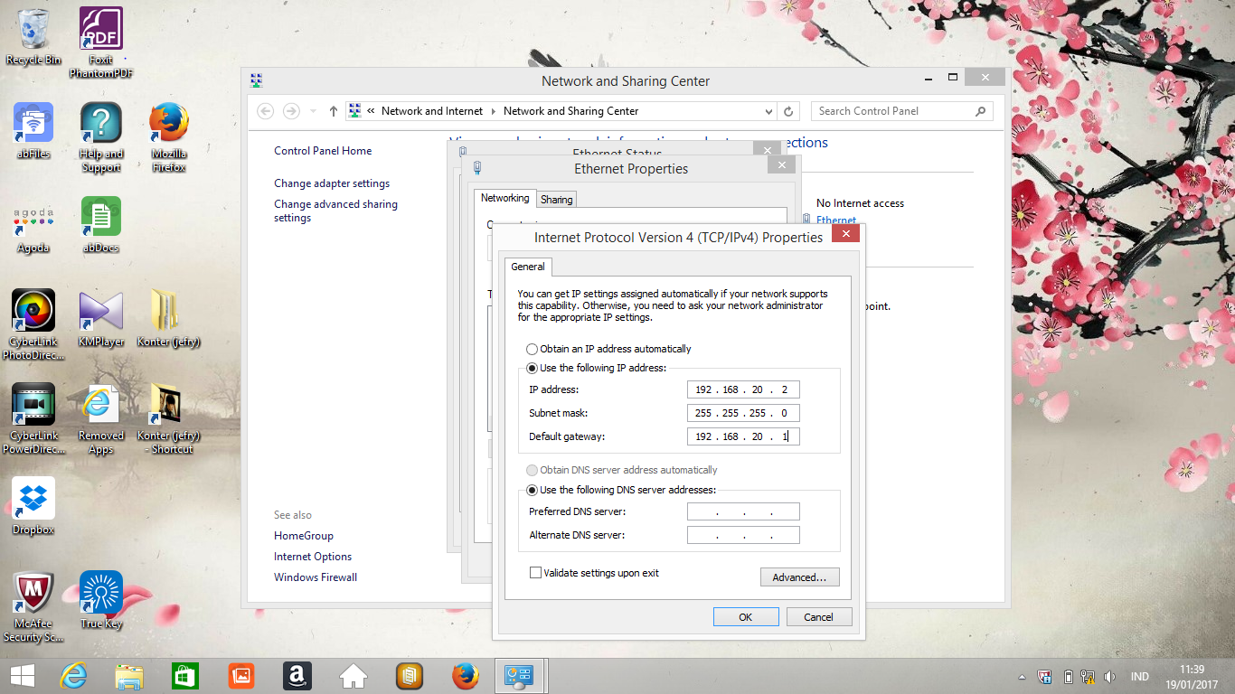This screenshot has width=1235, height=694.
Task: Switch to the Sharing tab
Action: [556, 199]
